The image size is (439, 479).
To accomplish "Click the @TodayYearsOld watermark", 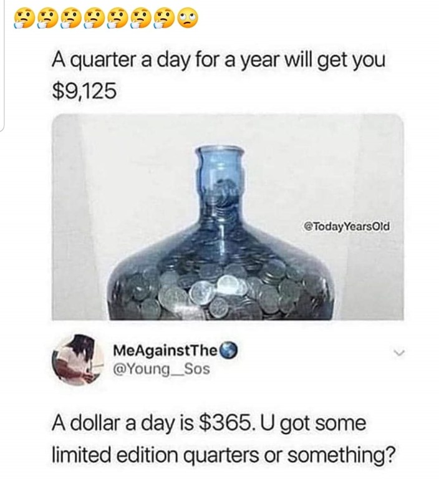I will 346,226.
